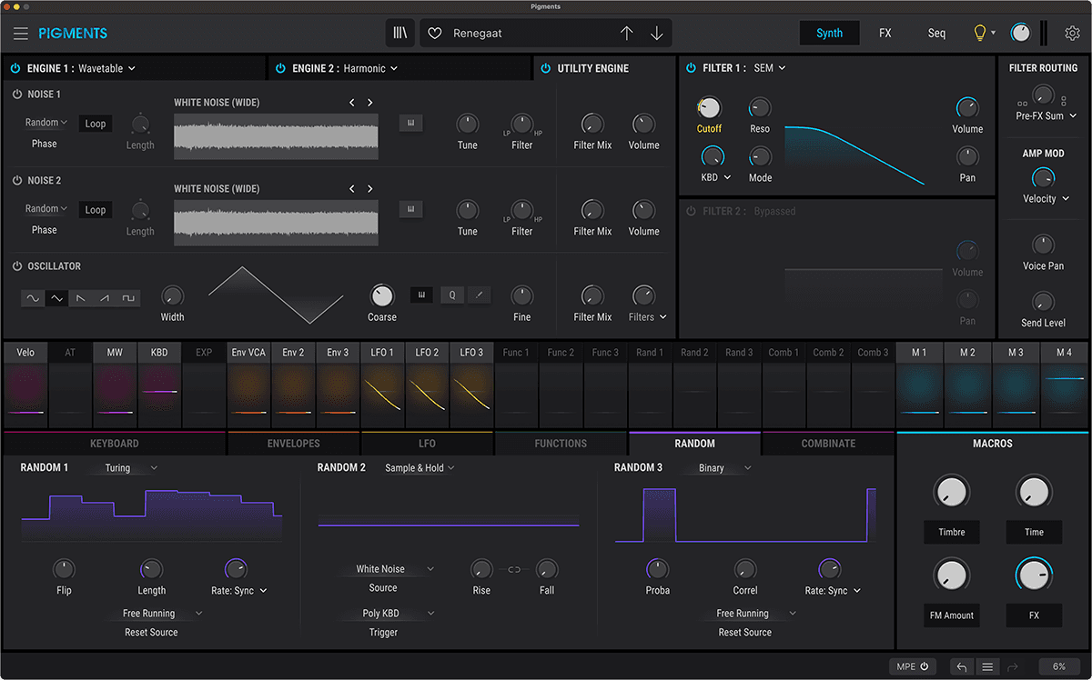1092x680 pixels.
Task: Adjust the FX macro knob
Action: click(x=1034, y=575)
